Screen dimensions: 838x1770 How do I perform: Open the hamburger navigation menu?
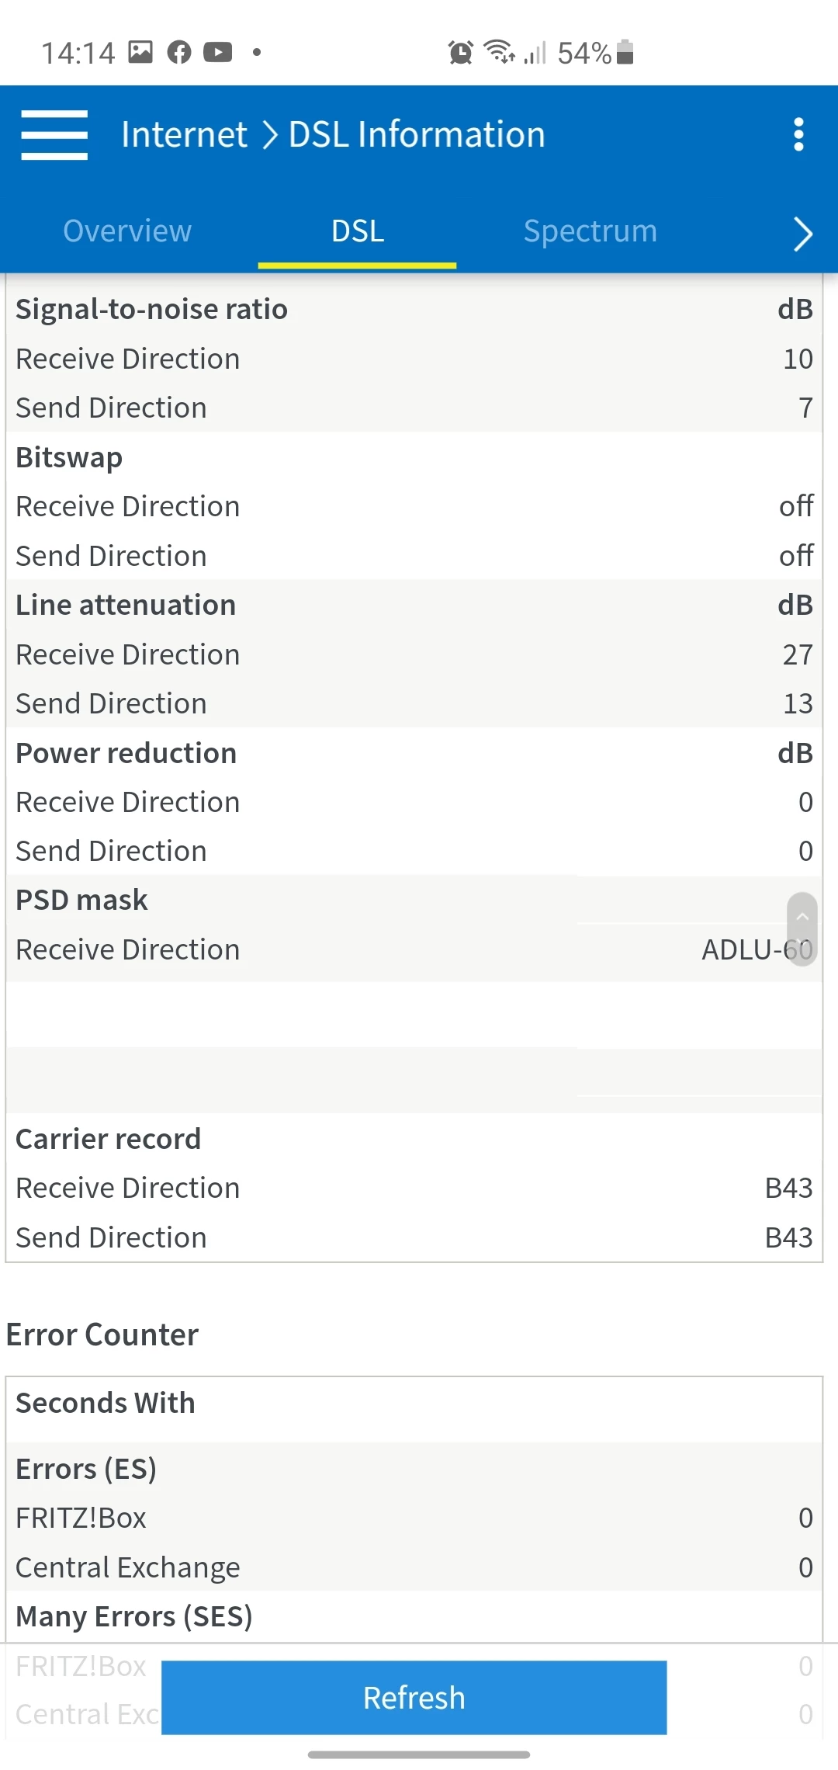click(54, 135)
